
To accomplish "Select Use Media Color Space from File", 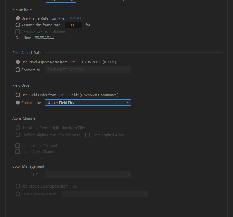I will (x=18, y=186).
